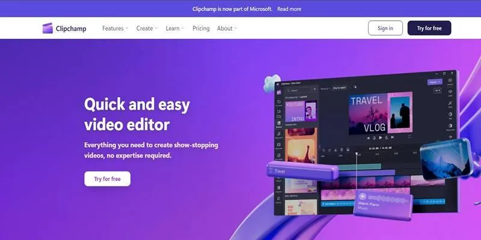Click the skip-to-start control in editor preview

[369, 138]
